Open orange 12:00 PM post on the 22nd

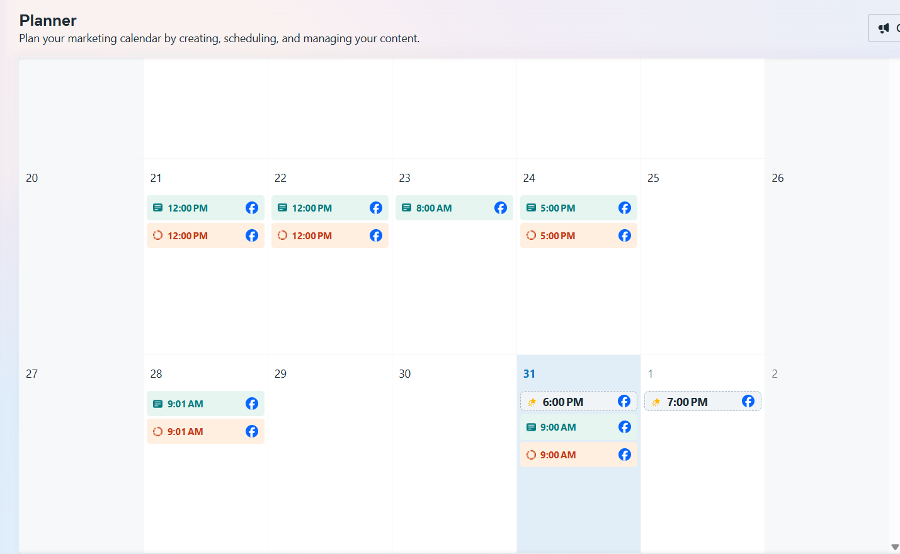tap(320, 236)
